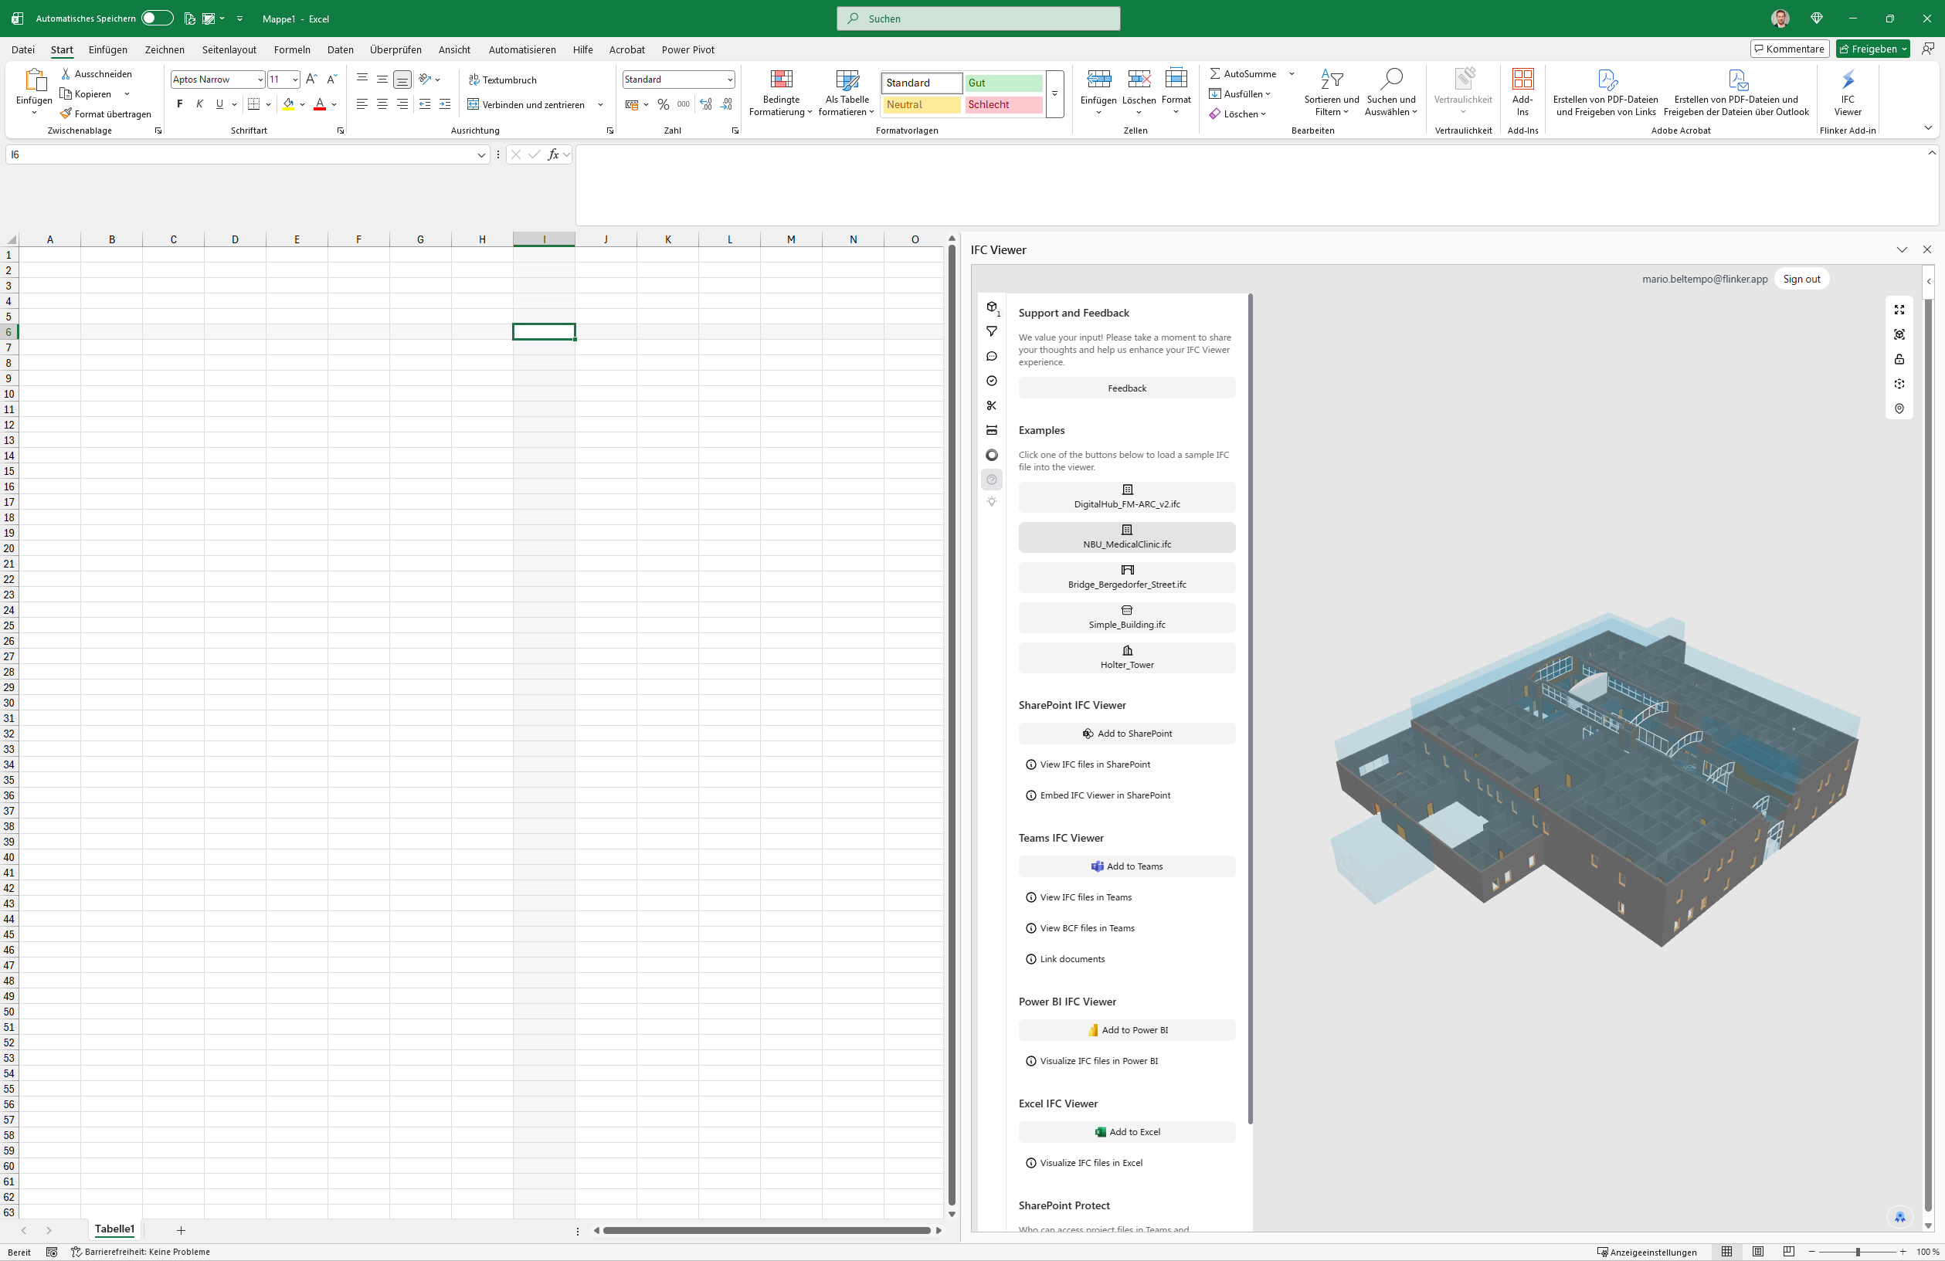
Task: Toggle Textumbruch wrap text
Action: [x=503, y=80]
